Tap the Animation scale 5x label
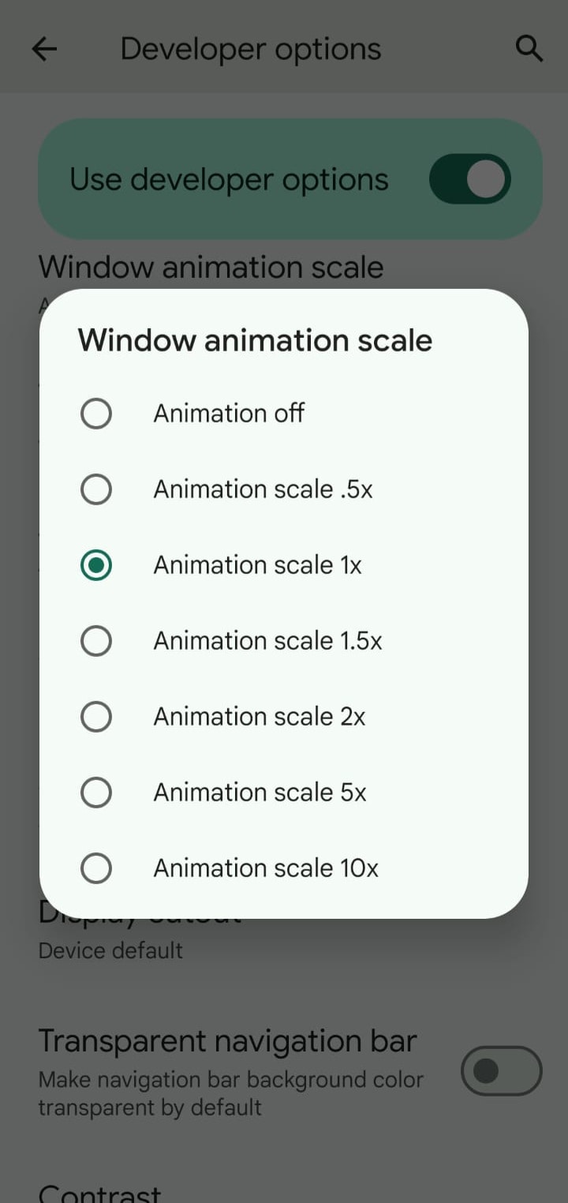The image size is (568, 1203). click(x=260, y=793)
